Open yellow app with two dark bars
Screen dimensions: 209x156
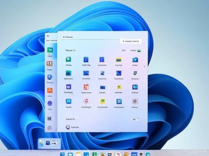point(119,87)
